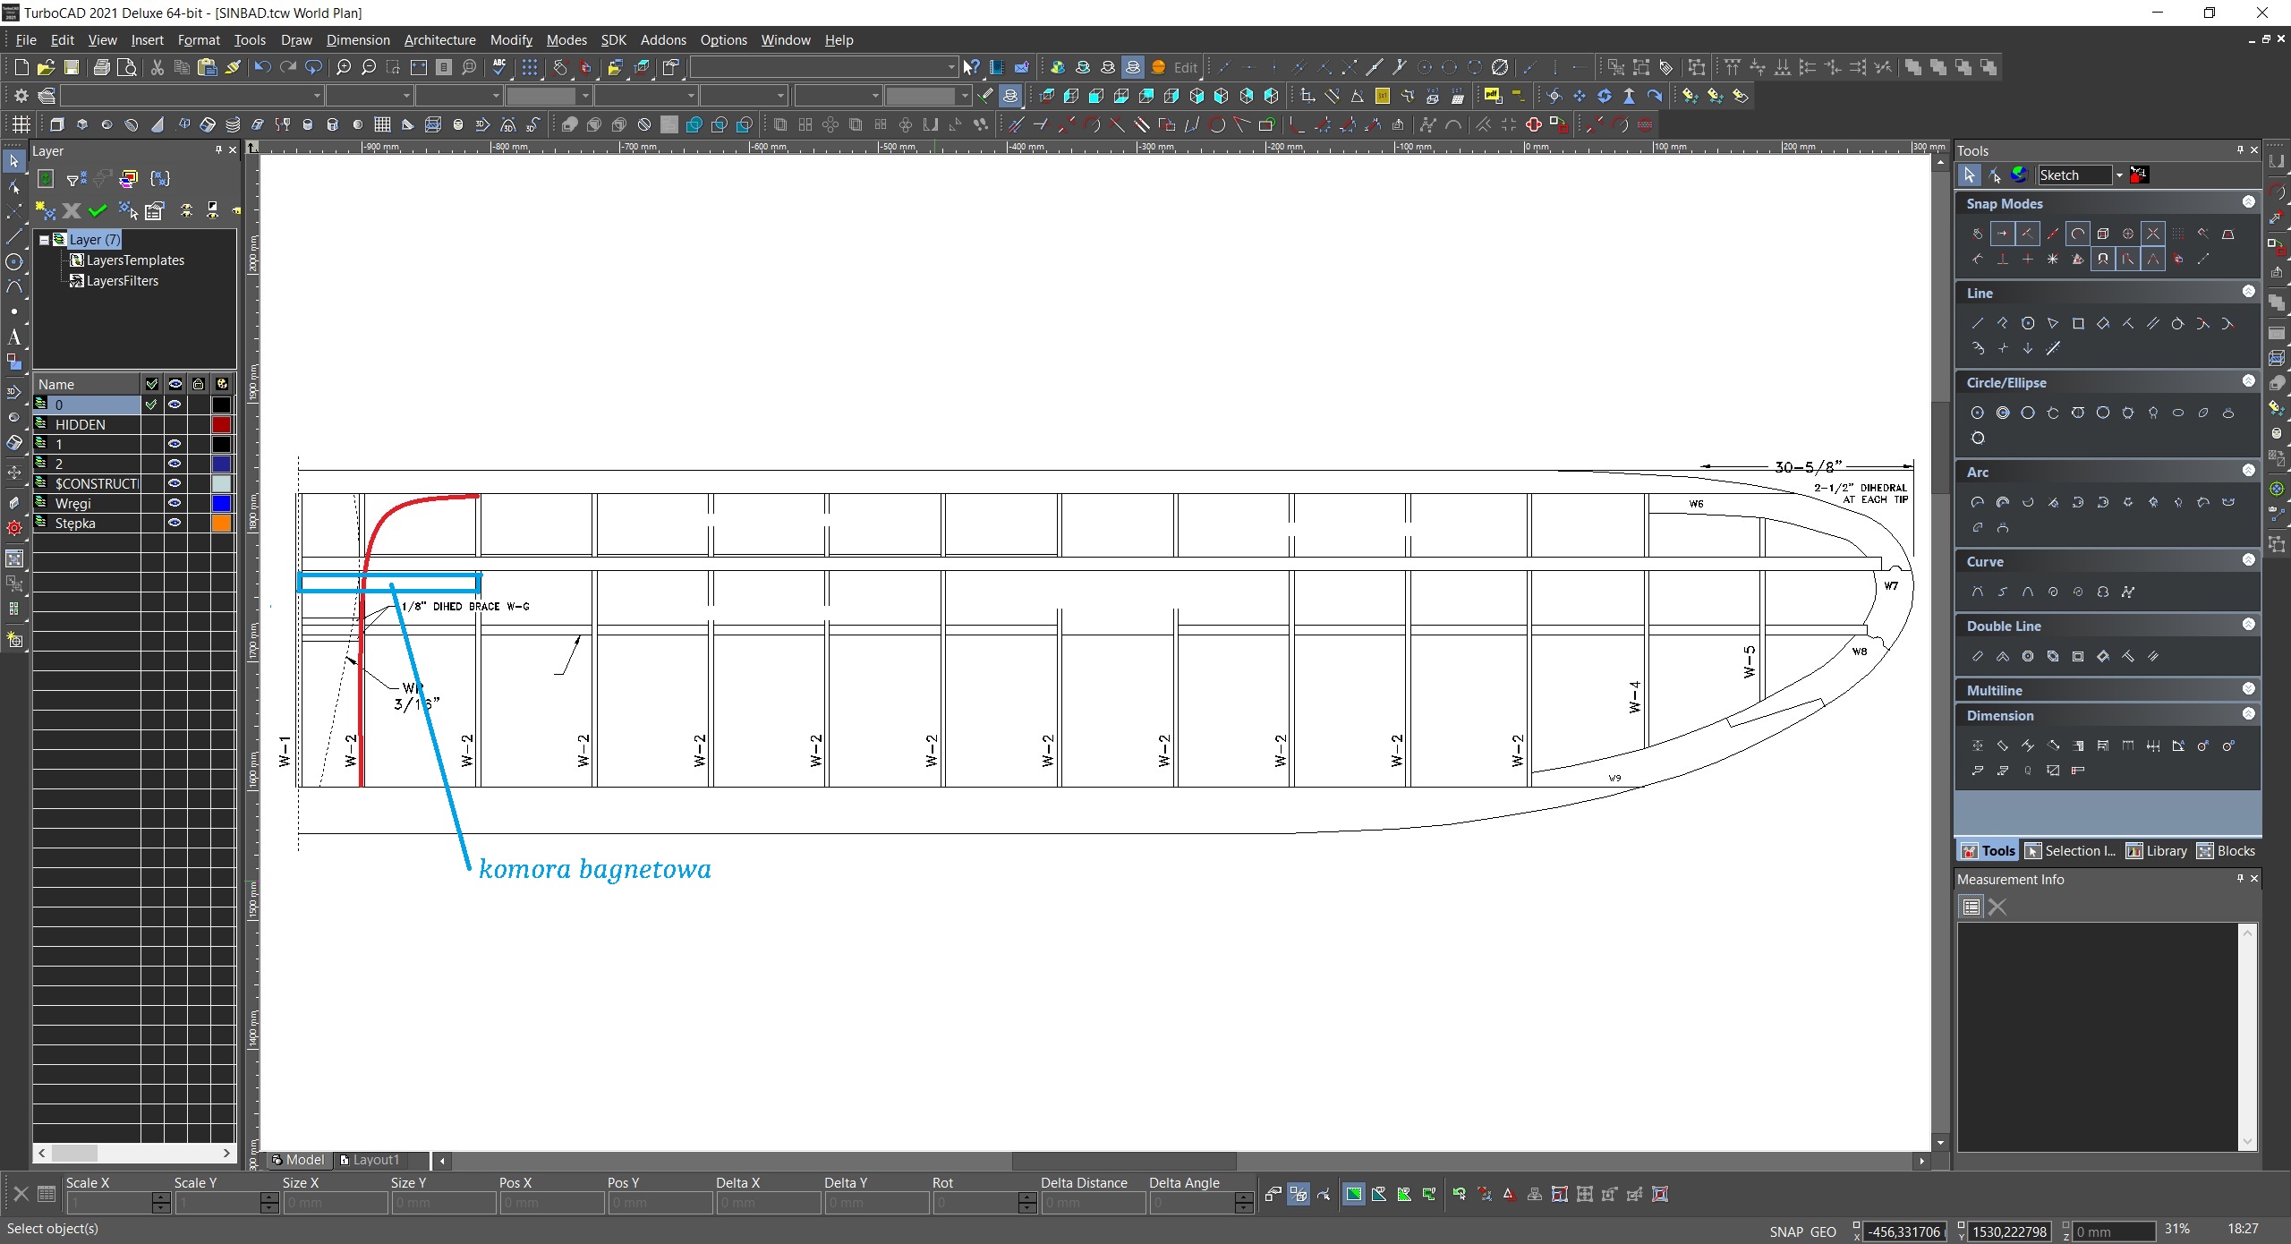Open the Sketch render mode dropdown
Screen dimensions: 2291x1244
coord(2118,175)
